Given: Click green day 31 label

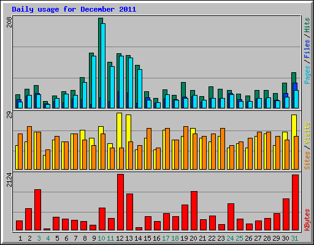Looking at the screenshot, I should coord(294,238).
